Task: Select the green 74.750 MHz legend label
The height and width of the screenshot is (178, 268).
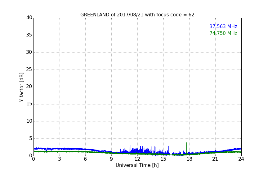Action: [x=223, y=33]
